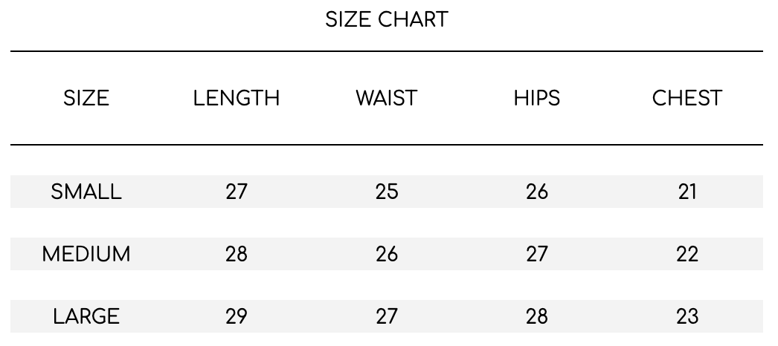Select the CHEST column header
Screen dimensions: 778x346
click(x=687, y=98)
